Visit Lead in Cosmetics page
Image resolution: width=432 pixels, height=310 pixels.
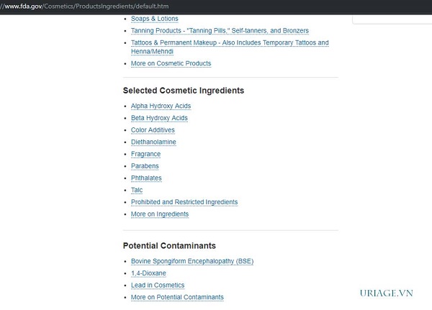[158, 286]
